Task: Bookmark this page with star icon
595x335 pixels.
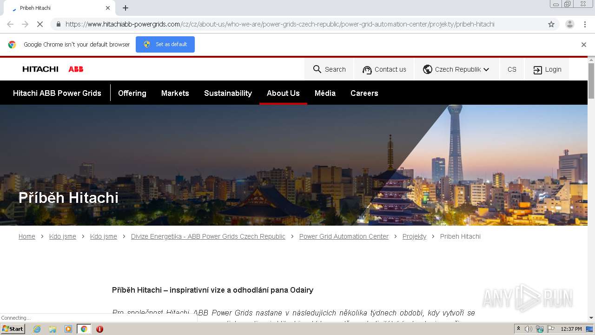Action: (x=551, y=24)
